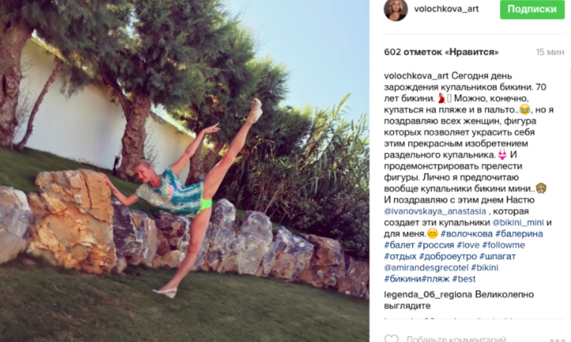Viewport: 571px width, 342px height.
Task: Click the heart like icon
Action: (x=392, y=339)
